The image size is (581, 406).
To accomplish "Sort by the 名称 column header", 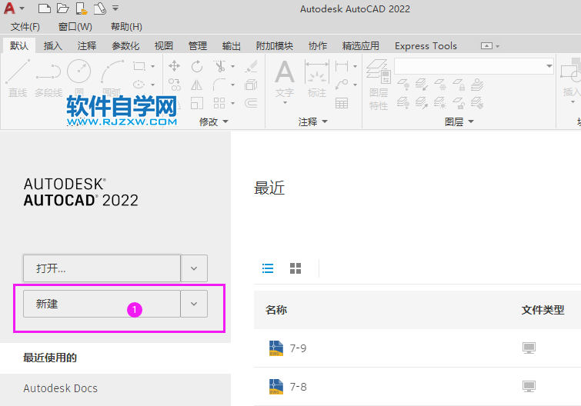I will coord(276,310).
